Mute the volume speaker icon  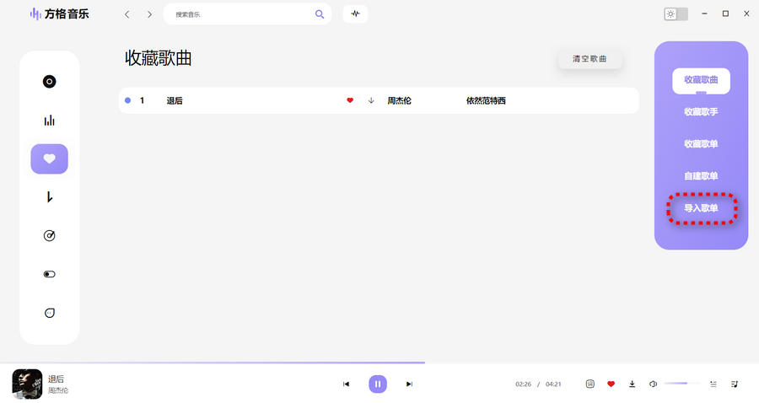pyautogui.click(x=653, y=384)
